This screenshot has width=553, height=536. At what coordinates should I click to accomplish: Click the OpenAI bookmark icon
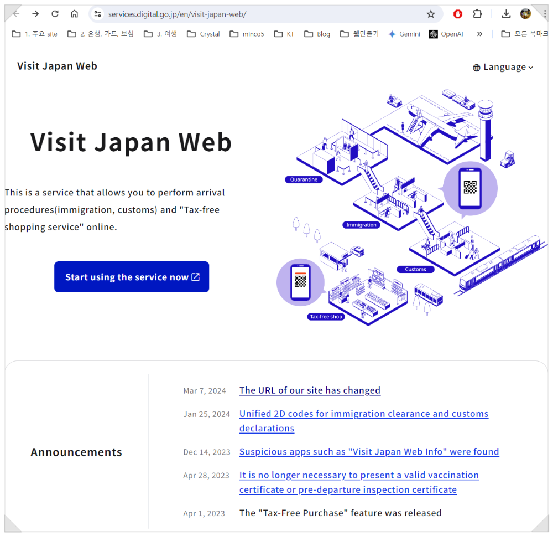point(432,34)
